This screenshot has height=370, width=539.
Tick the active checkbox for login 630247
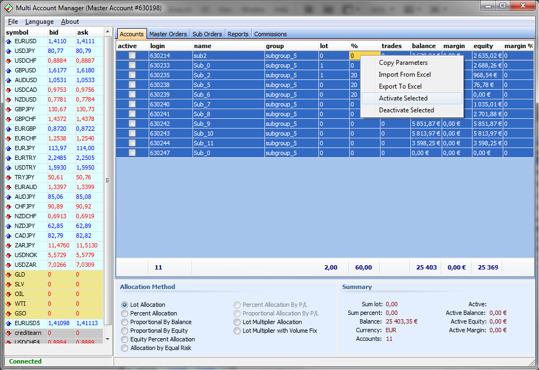coord(132,152)
